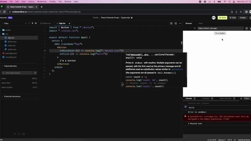Open the Chrome Bookmarks menu

pyautogui.click(x=42, y=2)
